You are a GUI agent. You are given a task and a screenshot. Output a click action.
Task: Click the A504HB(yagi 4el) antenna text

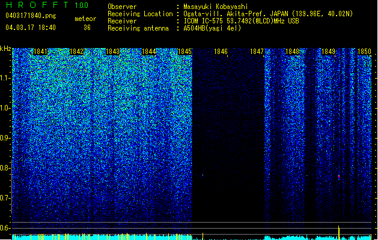click(x=212, y=28)
